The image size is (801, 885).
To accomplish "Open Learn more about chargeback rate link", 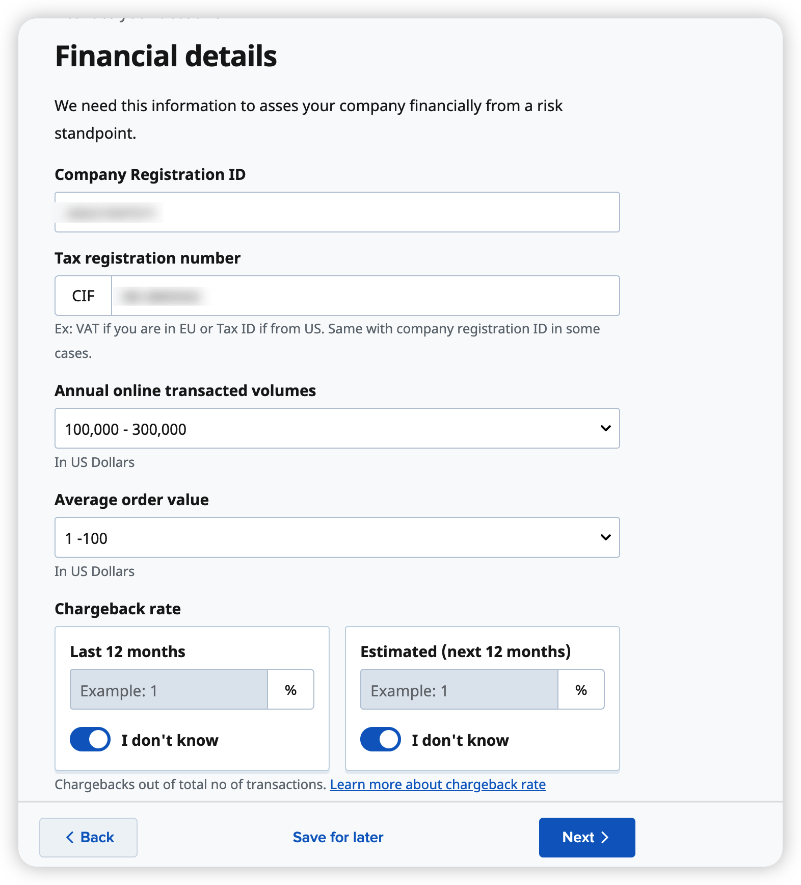I will coord(438,784).
